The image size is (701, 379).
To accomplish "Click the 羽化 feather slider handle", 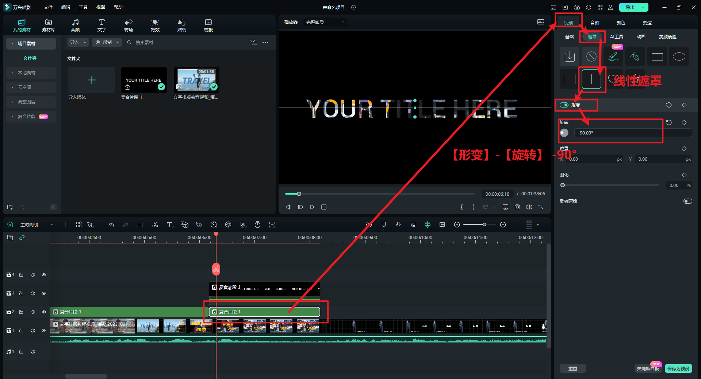I will coord(563,185).
